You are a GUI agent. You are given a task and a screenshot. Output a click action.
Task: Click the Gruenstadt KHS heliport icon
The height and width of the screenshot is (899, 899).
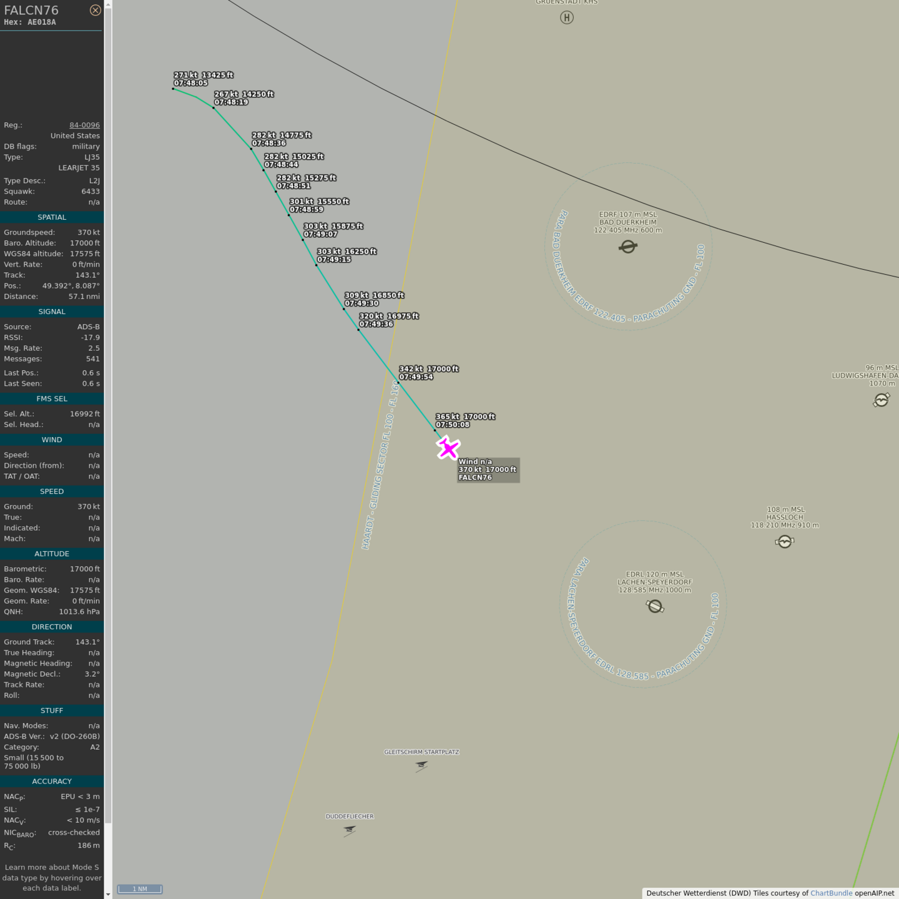(x=566, y=17)
